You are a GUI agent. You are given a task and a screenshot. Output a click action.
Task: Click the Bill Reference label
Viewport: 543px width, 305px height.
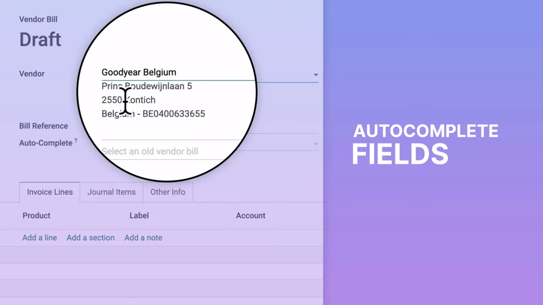coord(44,126)
